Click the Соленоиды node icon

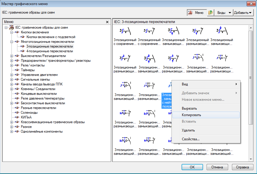point(17,113)
